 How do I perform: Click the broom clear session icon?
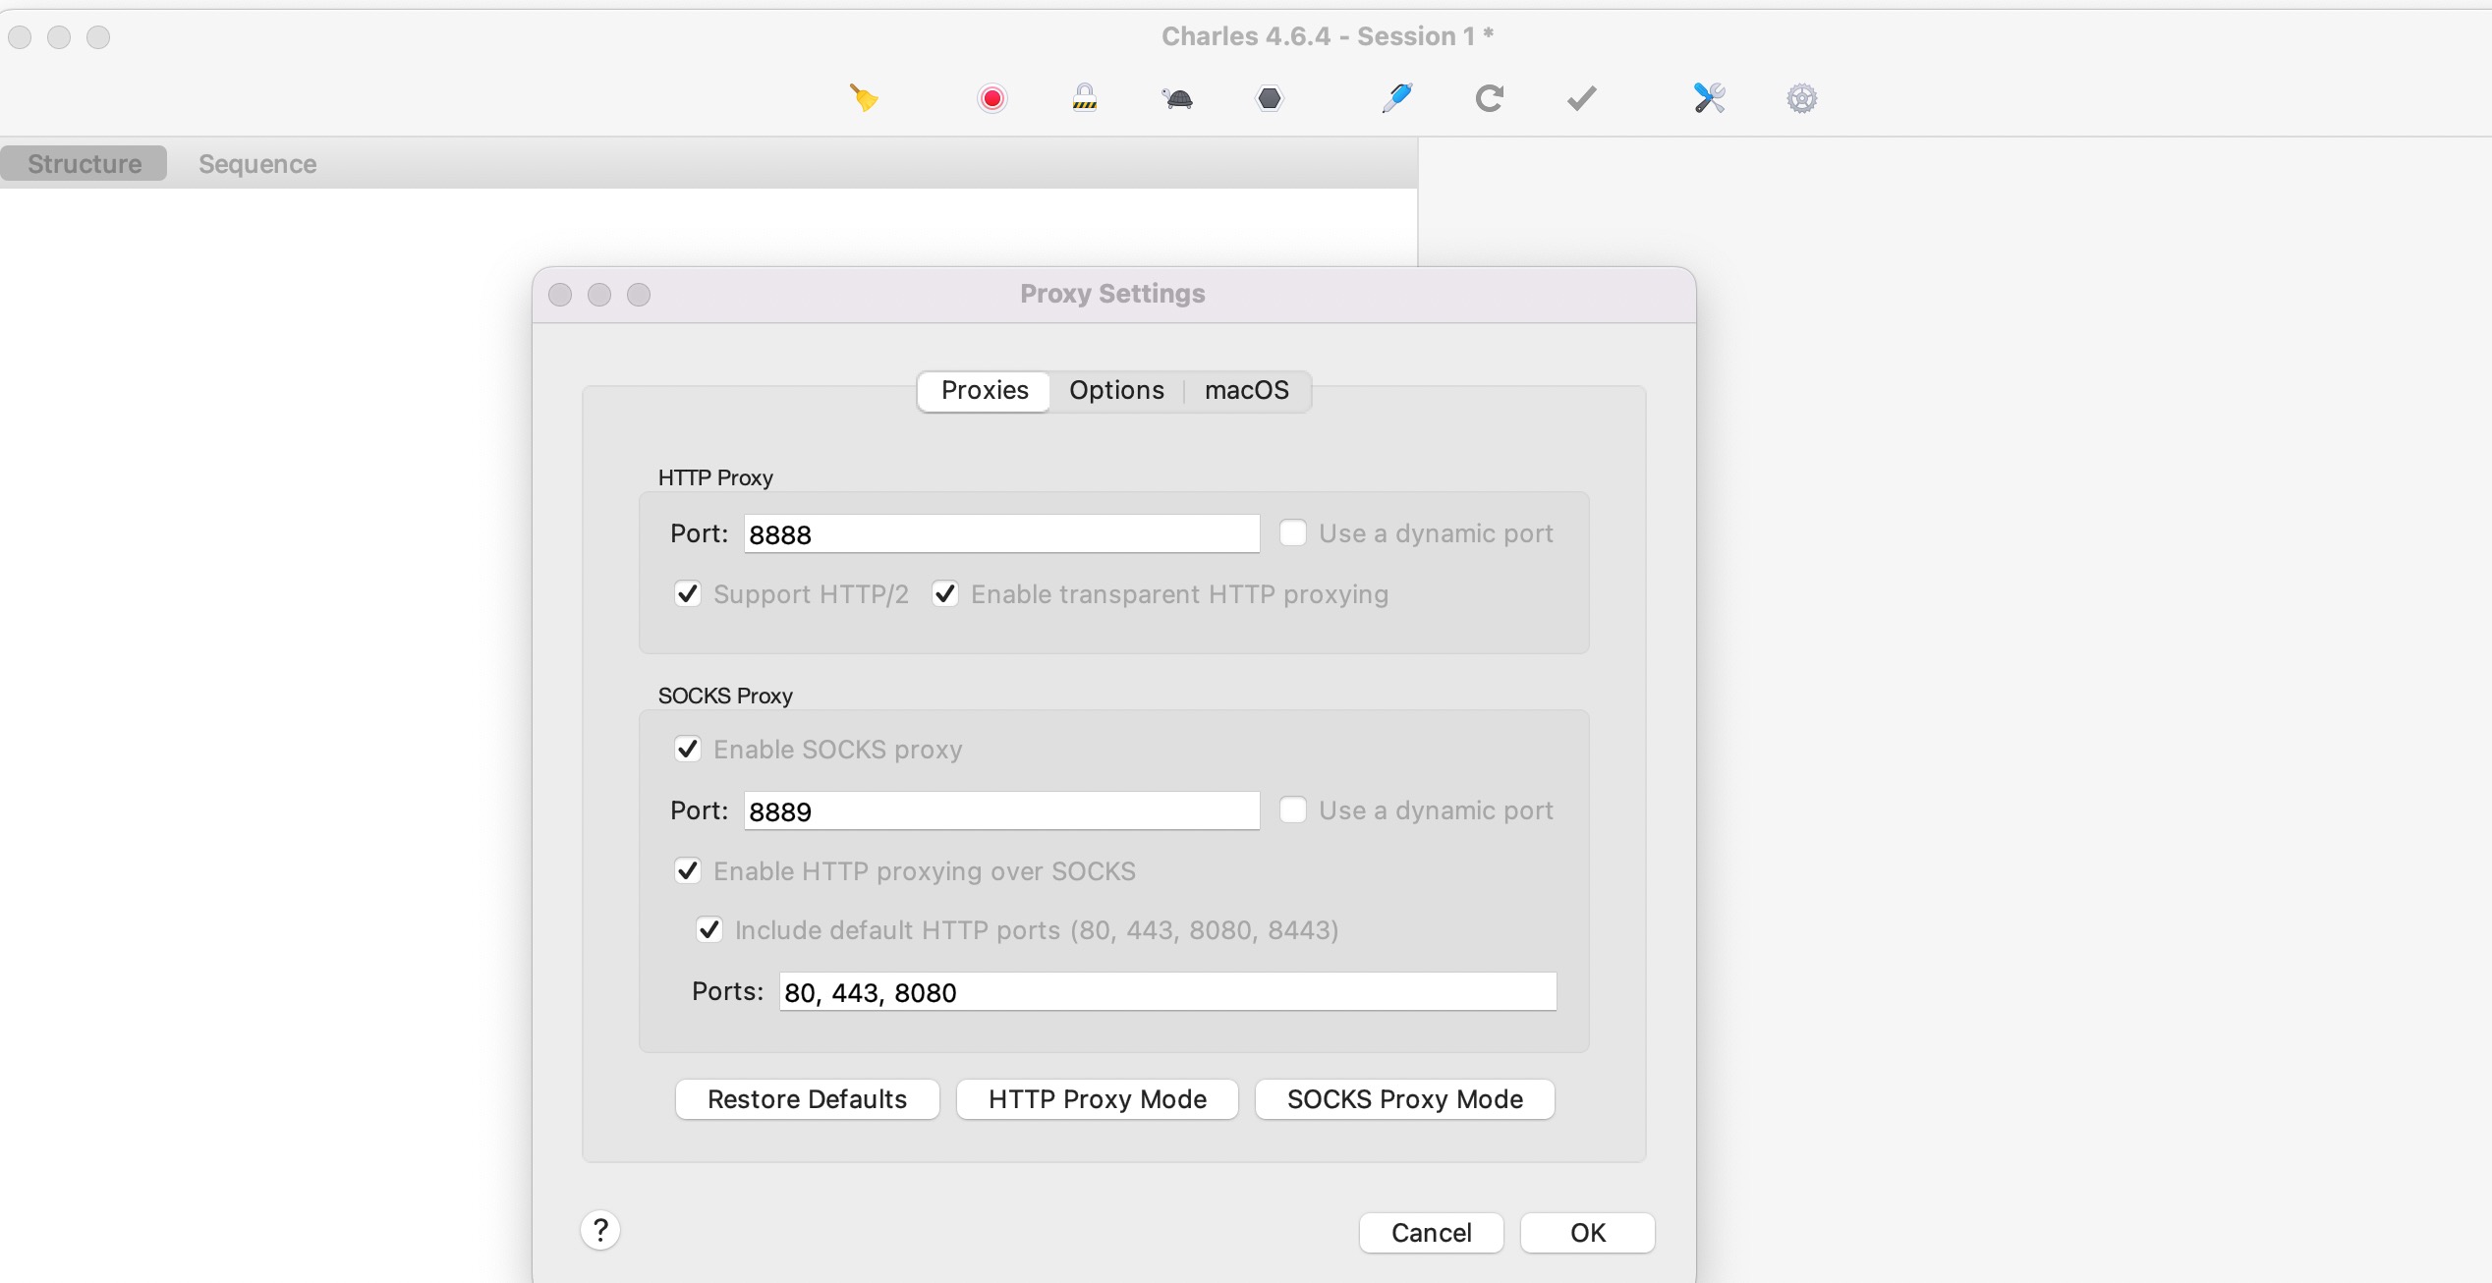[x=863, y=98]
